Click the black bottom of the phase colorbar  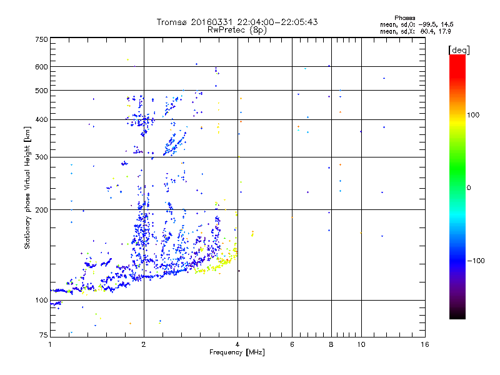457,314
